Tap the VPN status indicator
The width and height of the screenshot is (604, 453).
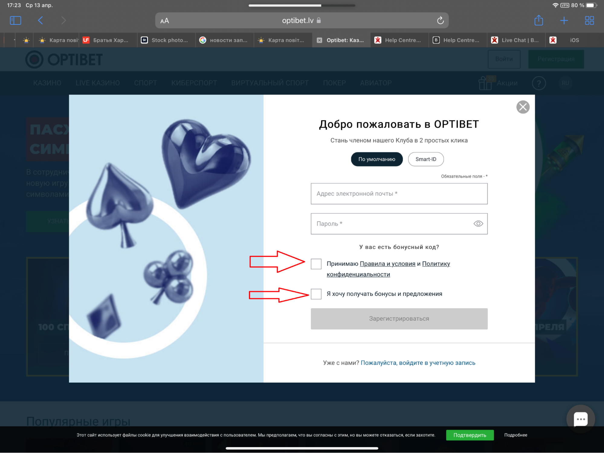click(564, 5)
